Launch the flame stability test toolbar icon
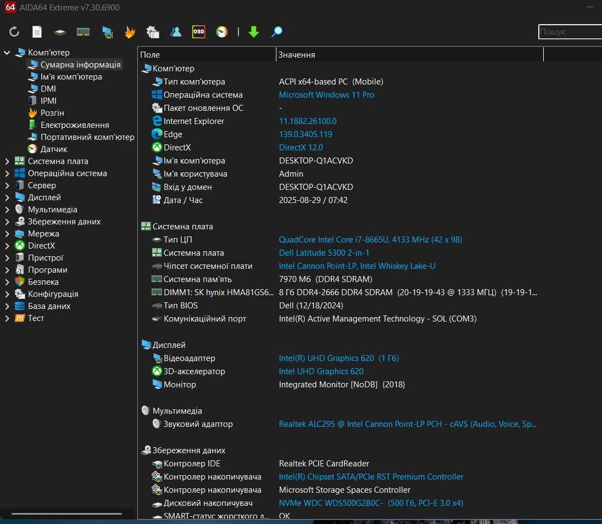Screen dimensions: 602x524 click(130, 32)
